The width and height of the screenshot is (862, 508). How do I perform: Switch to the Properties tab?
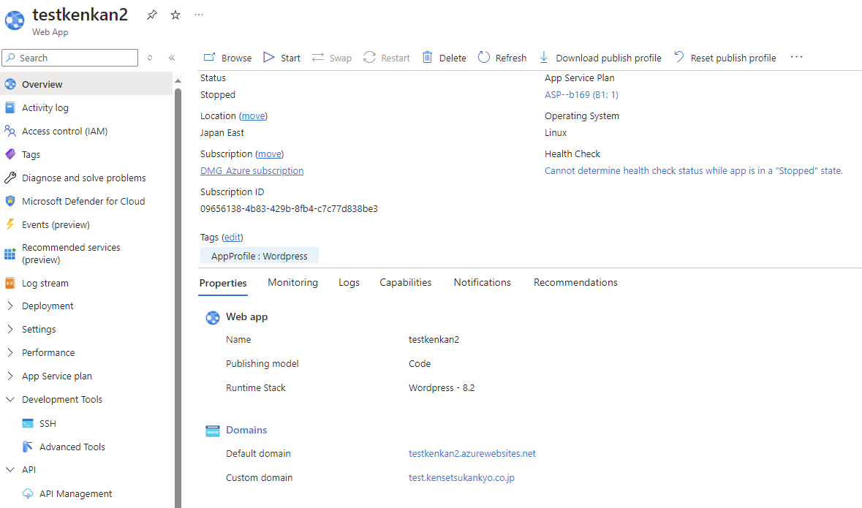(223, 283)
